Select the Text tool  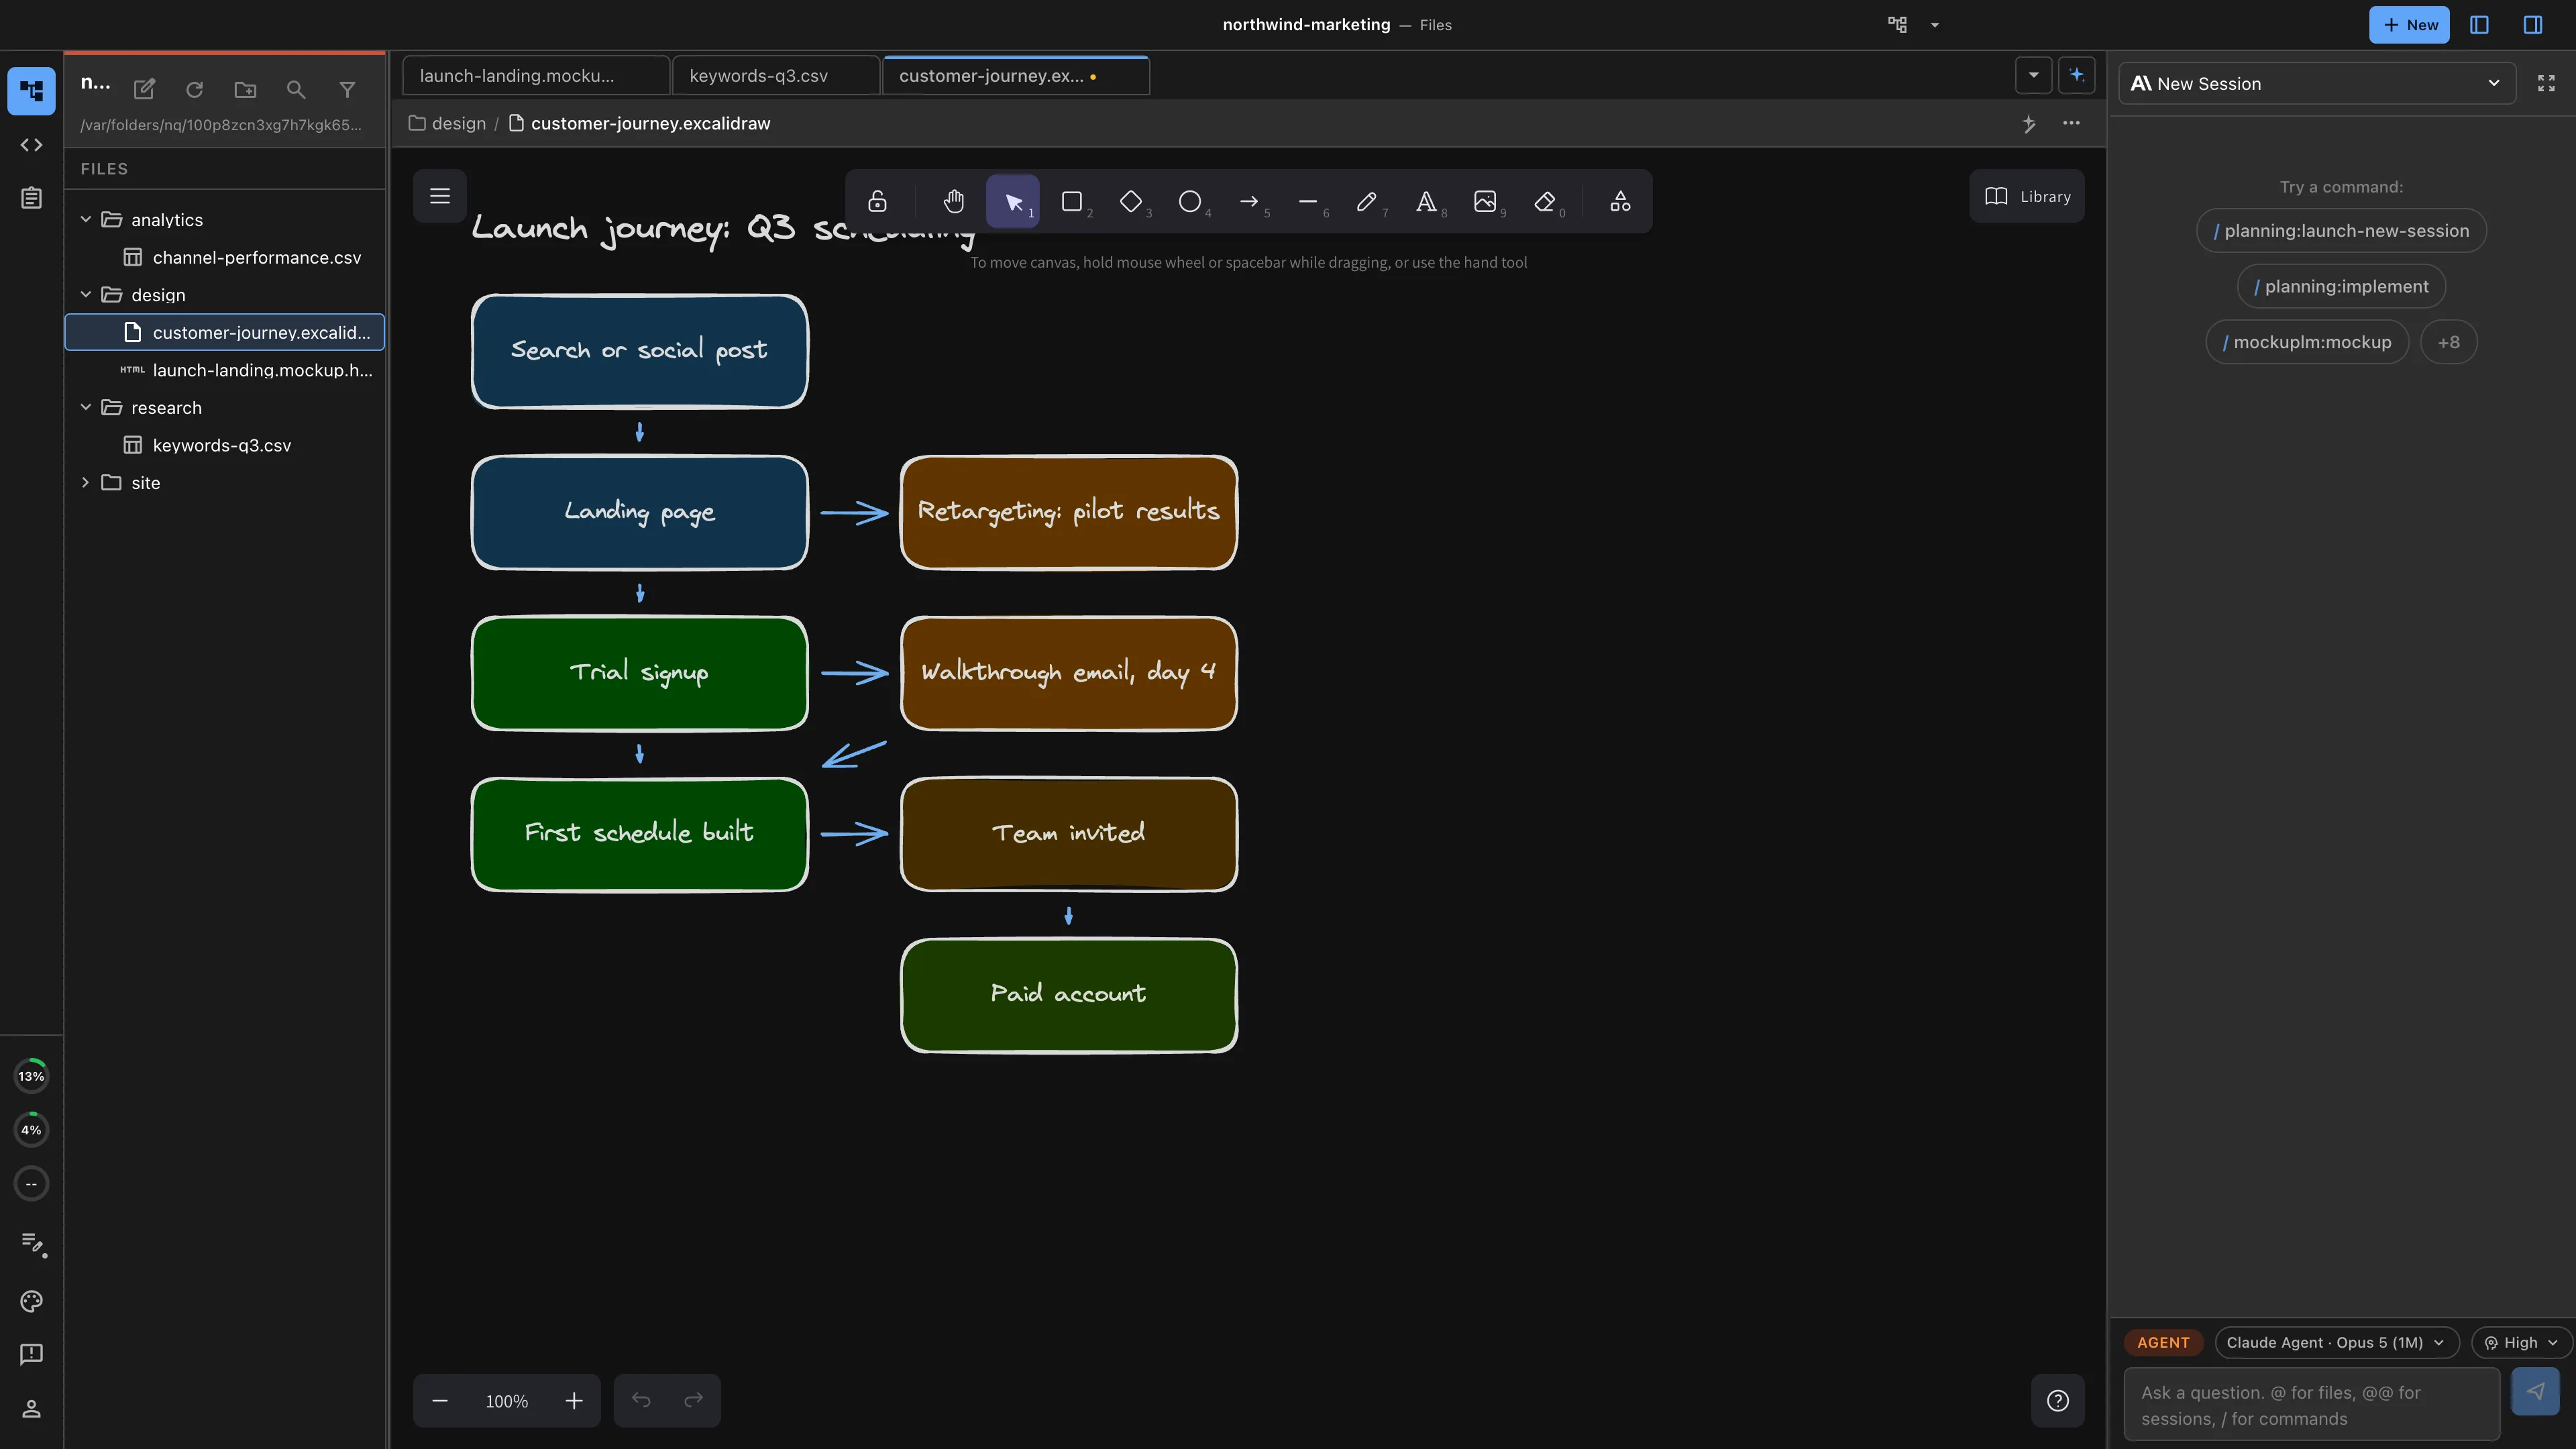pyautogui.click(x=1426, y=201)
